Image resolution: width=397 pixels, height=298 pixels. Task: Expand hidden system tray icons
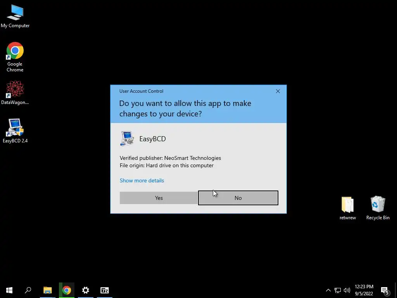click(x=328, y=290)
